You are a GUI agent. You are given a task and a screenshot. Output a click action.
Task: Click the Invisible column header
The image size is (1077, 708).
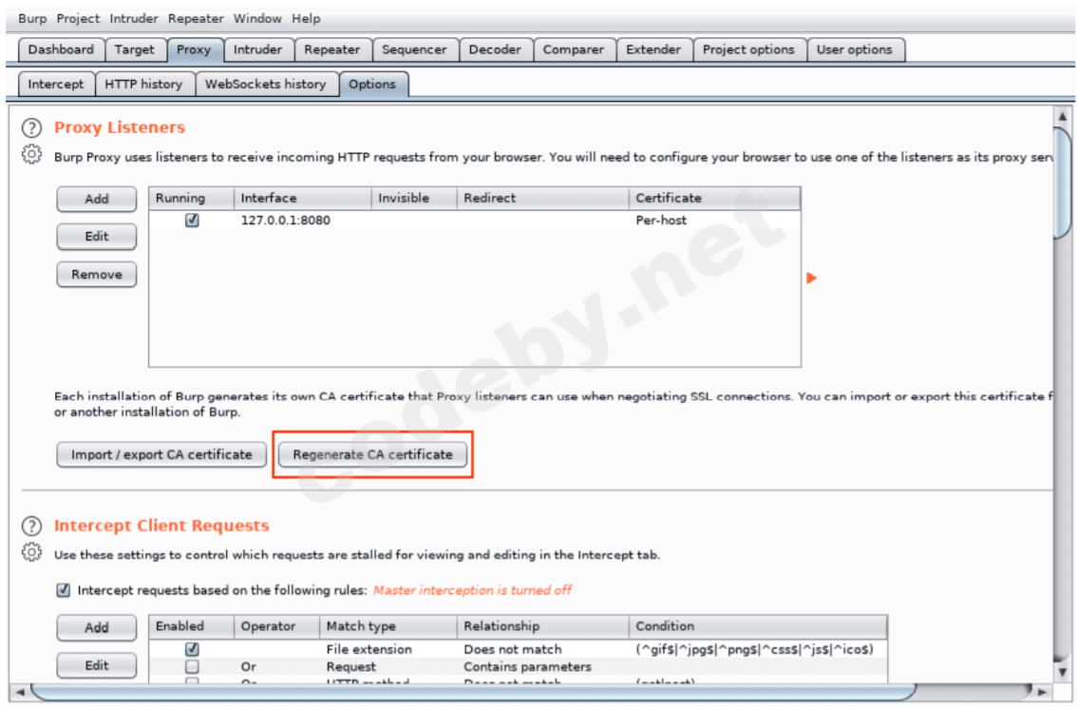[414, 198]
